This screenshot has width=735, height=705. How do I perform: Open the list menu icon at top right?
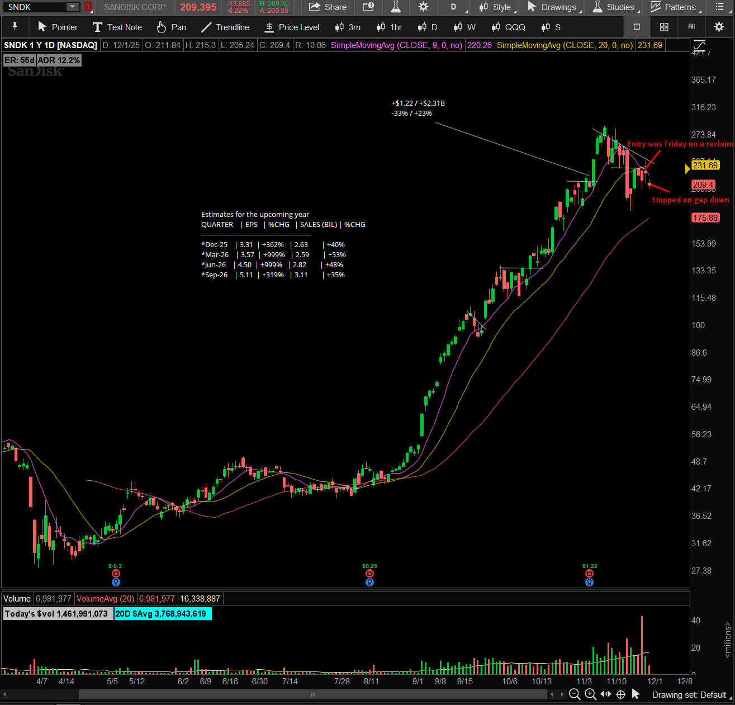tap(719, 7)
